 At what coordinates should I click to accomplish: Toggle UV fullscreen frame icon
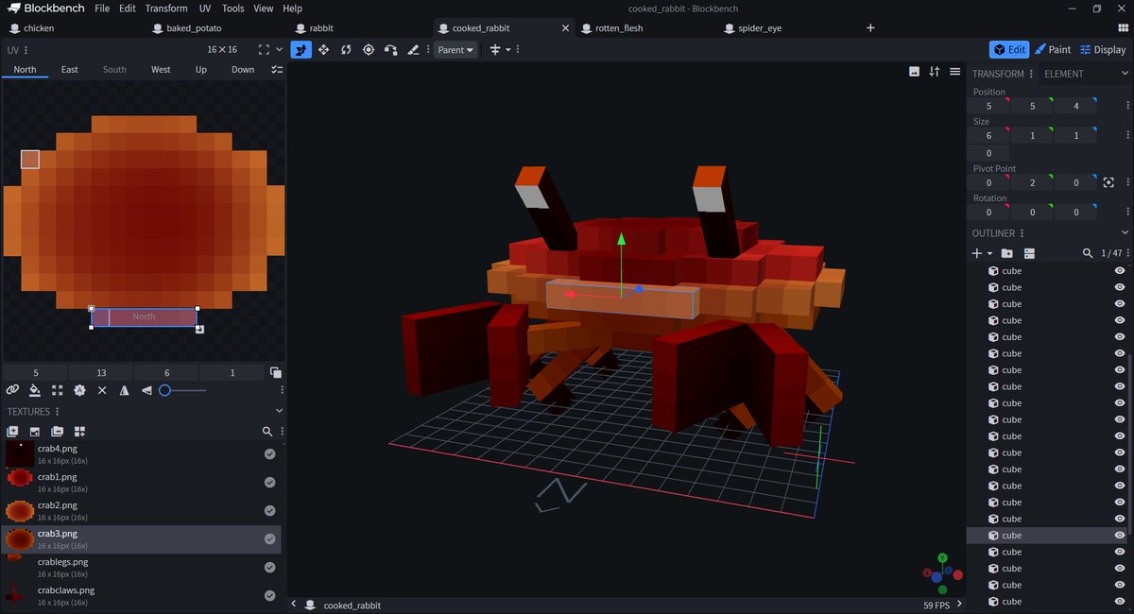[x=264, y=50]
